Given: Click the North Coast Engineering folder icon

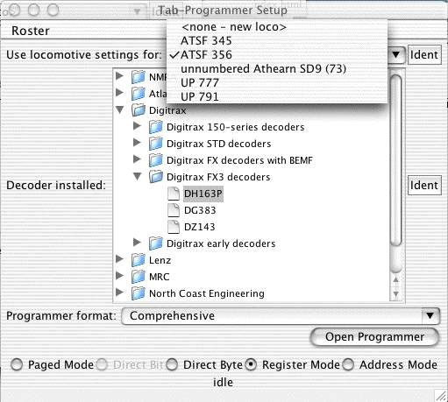Looking at the screenshot, I should click(x=139, y=293).
